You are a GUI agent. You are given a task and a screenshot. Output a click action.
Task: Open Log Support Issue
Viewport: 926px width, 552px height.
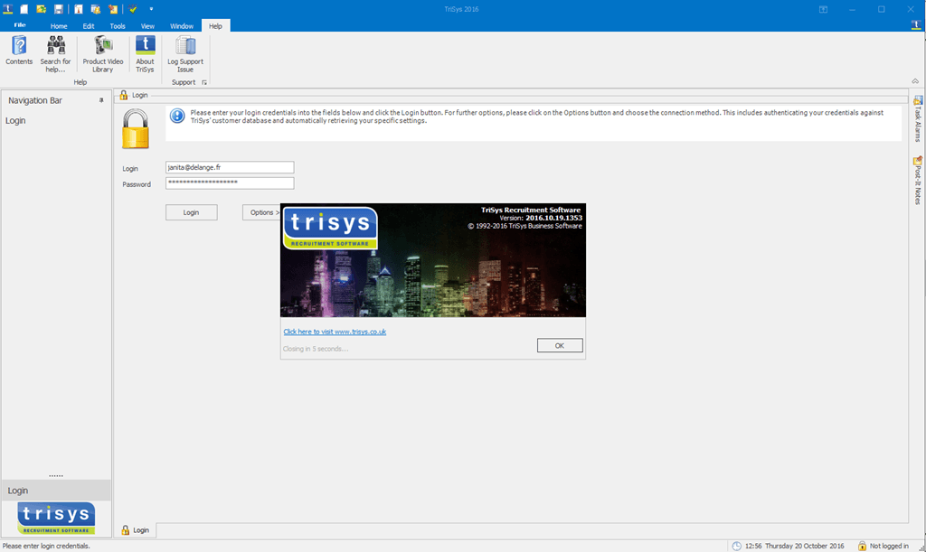(184, 53)
